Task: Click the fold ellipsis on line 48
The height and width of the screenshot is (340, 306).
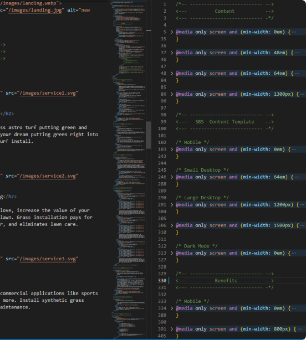Action: [297, 74]
